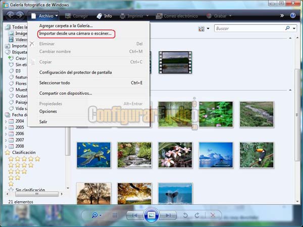Filter by three star rating
The height and width of the screenshot is (227, 303).
pos(18,172)
